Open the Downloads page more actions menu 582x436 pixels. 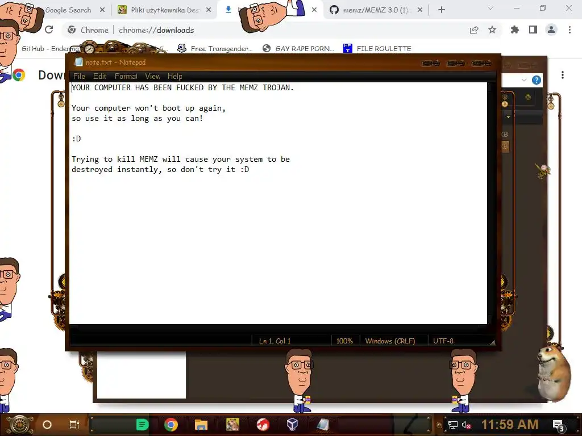[x=563, y=76]
